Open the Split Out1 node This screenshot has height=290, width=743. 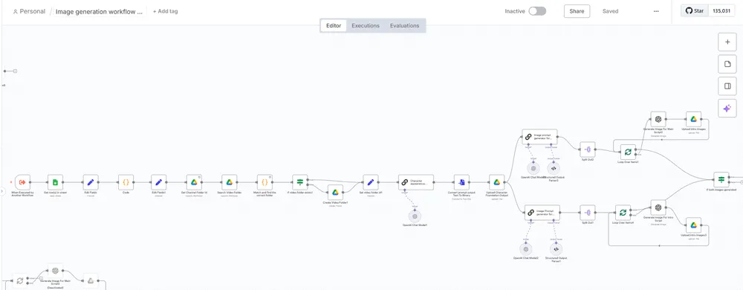(x=588, y=212)
